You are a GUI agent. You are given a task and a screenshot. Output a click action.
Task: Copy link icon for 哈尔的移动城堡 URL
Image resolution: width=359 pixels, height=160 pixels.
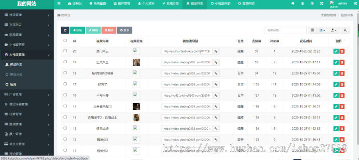coord(216,73)
